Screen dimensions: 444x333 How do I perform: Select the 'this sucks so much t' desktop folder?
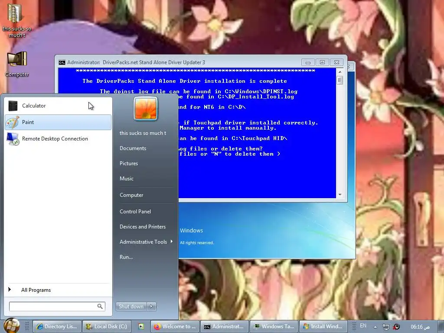17,20
